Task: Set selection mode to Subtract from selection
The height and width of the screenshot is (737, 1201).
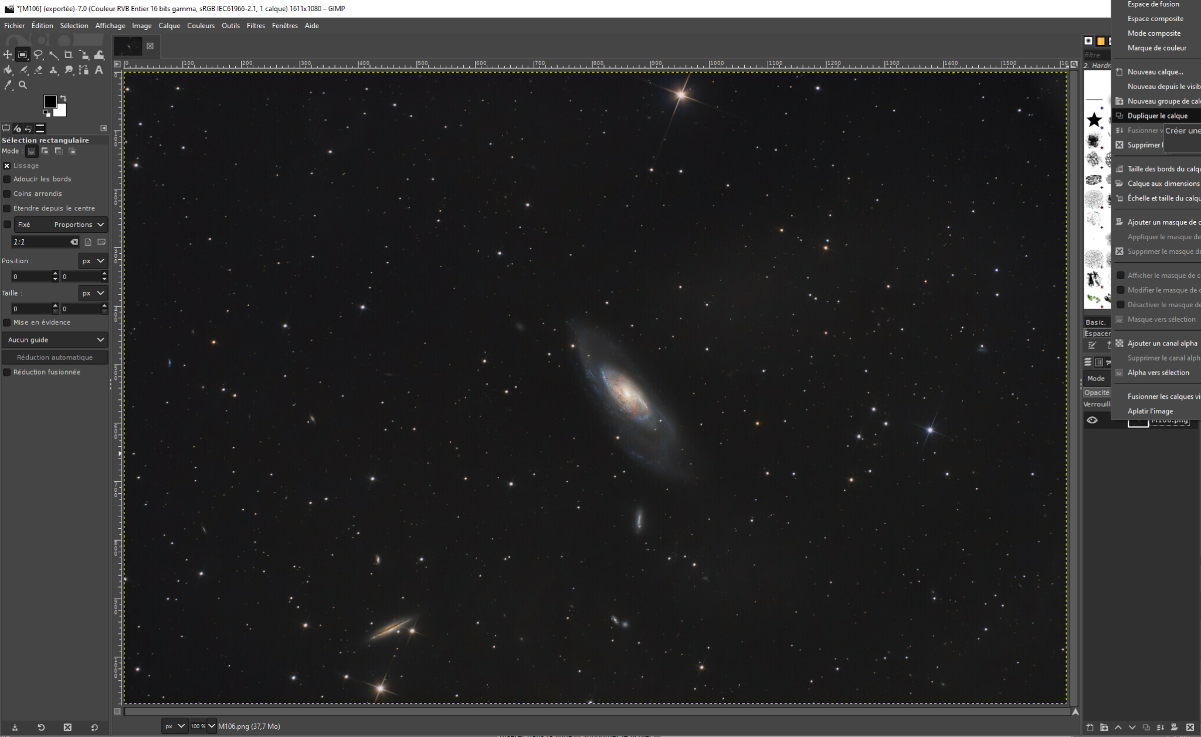Action: coord(59,151)
